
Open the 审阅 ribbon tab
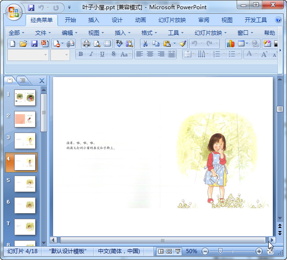(204, 20)
